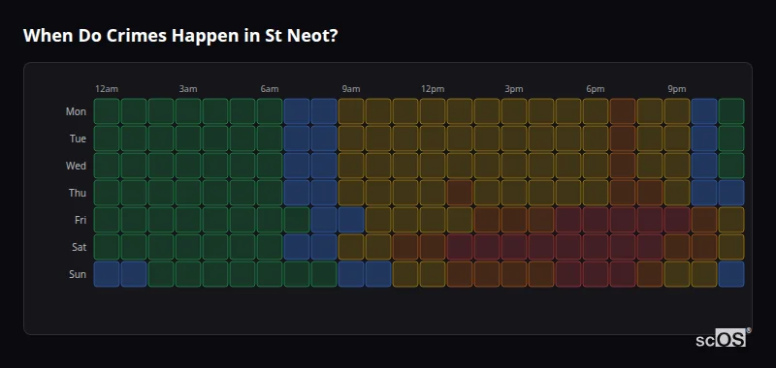Viewport: 776px width, 368px height.
Task: Click the blue Monday 7am cell
Action: [x=297, y=111]
